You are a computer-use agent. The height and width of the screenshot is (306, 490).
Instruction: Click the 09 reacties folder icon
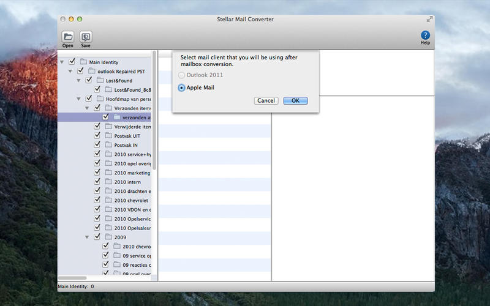tap(117, 264)
